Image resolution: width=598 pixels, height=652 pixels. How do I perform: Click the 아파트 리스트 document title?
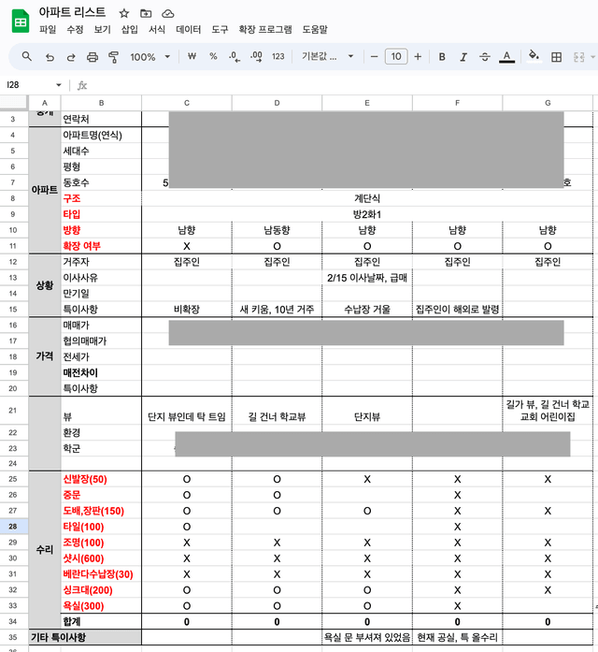pyautogui.click(x=73, y=12)
